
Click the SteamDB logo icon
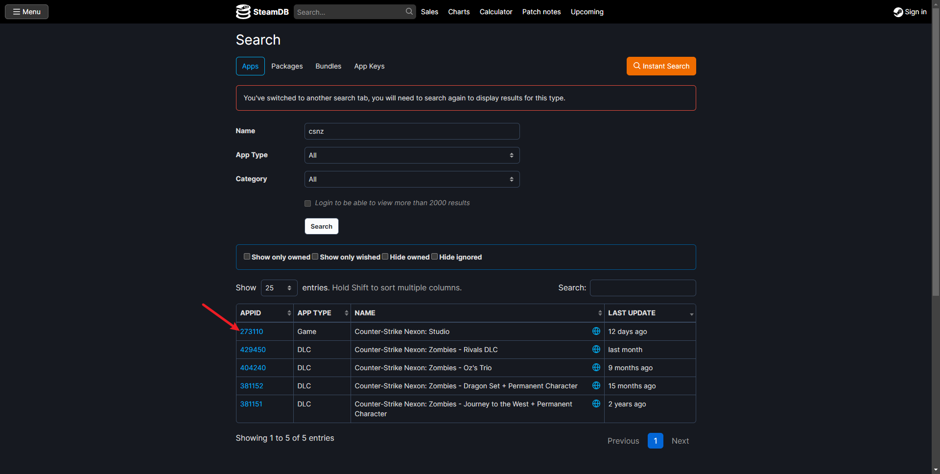pyautogui.click(x=243, y=12)
